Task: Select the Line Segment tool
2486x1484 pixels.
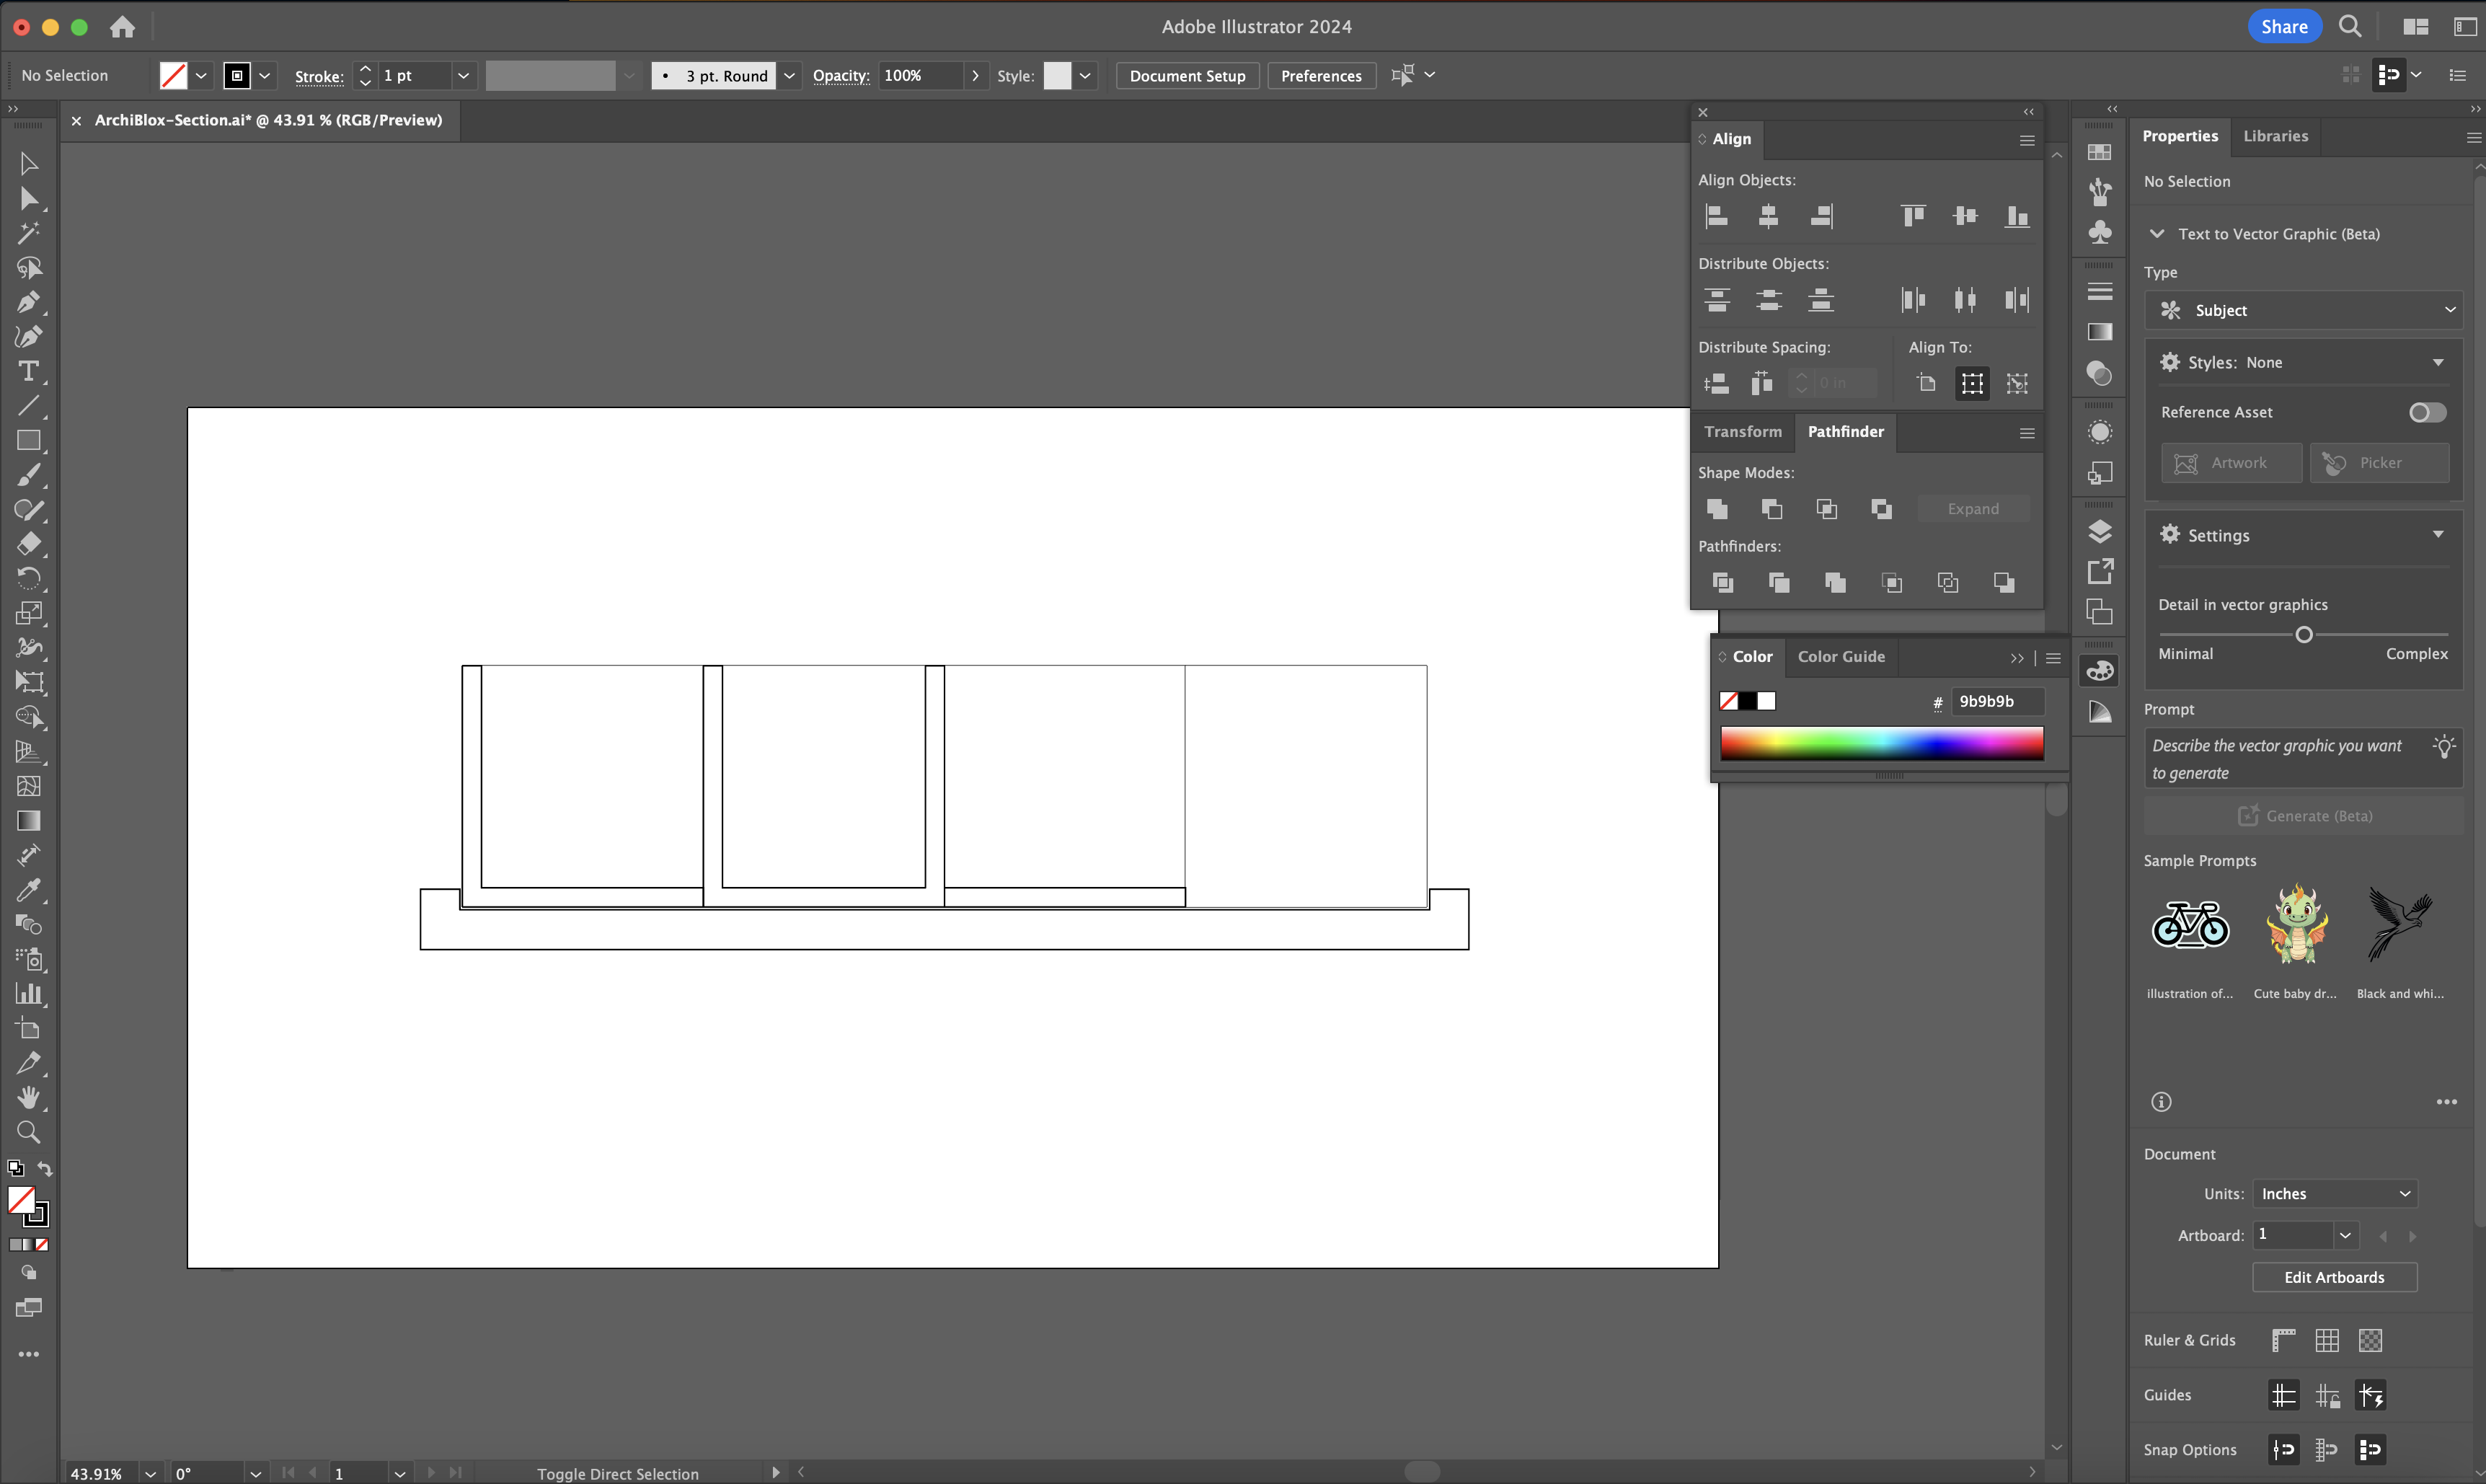Action: coord(28,406)
